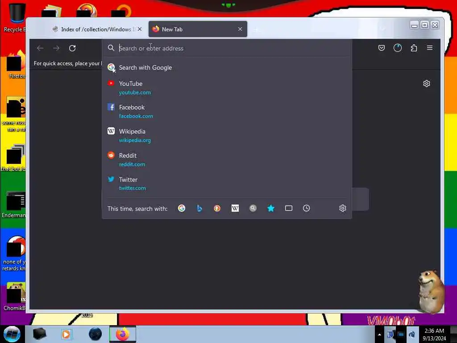Image resolution: width=457 pixels, height=343 pixels.
Task: Search within History clock icon
Action: [x=306, y=208]
